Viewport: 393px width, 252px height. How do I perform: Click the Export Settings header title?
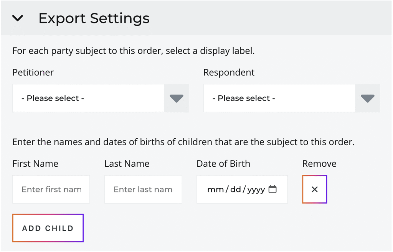[x=94, y=18]
